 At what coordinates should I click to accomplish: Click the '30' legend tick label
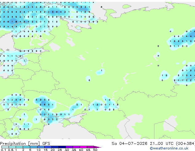(67, 150)
